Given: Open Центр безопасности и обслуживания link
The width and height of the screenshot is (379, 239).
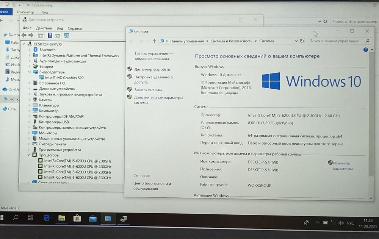Looking at the screenshot, I should tap(152, 186).
